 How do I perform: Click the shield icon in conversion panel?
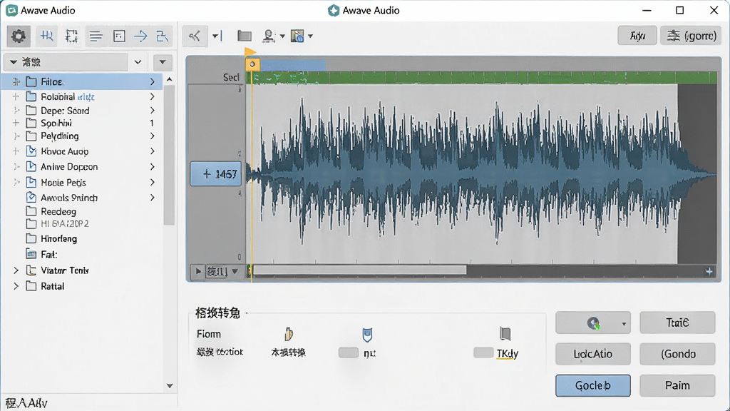click(x=367, y=335)
